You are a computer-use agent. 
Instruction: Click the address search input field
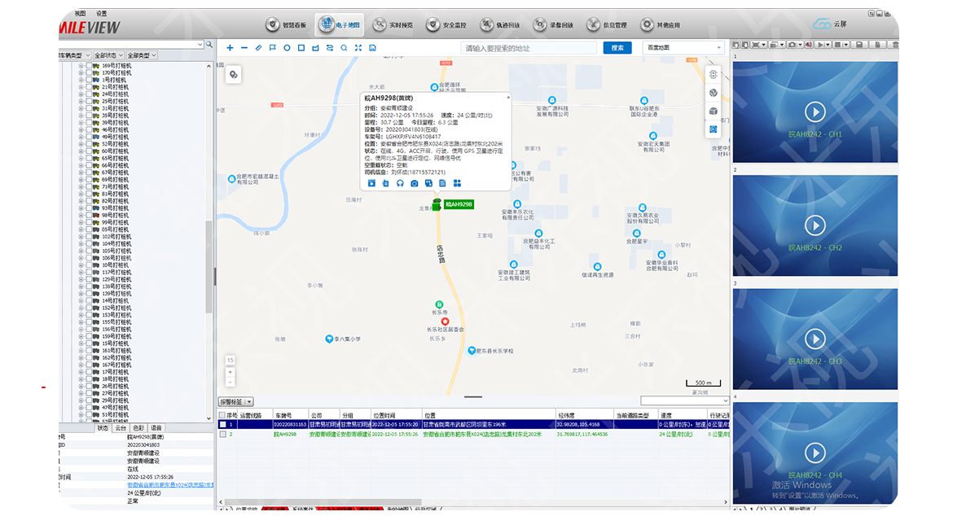coord(529,48)
